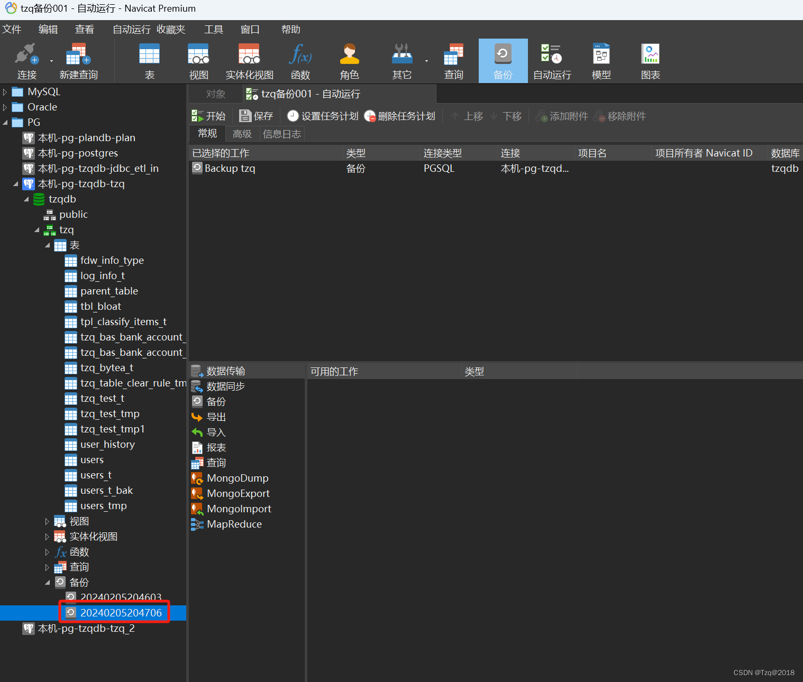Image resolution: width=803 pixels, height=682 pixels.
Task: Select the public schema
Action: (x=74, y=215)
